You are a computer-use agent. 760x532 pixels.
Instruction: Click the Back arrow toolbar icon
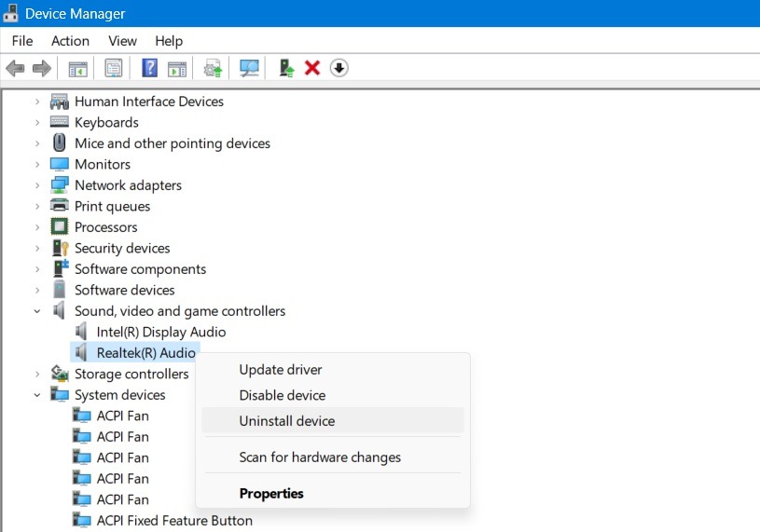click(x=16, y=68)
